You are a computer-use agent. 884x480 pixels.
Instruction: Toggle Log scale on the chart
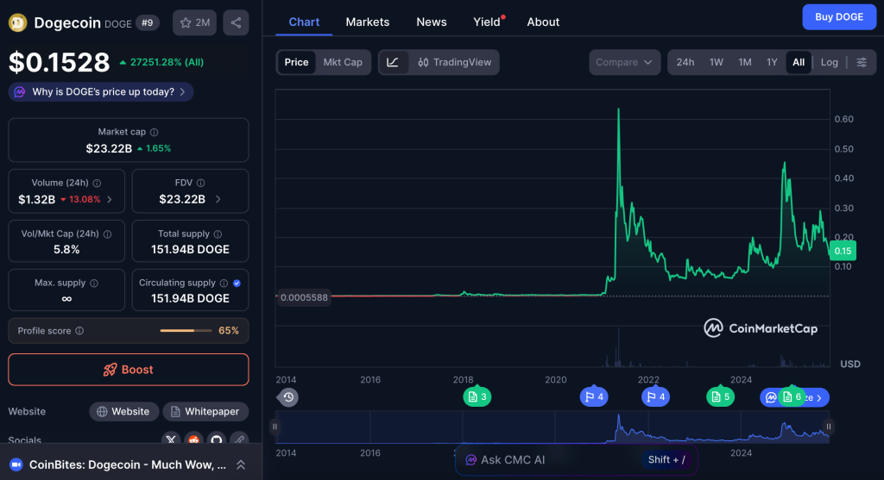pos(829,62)
